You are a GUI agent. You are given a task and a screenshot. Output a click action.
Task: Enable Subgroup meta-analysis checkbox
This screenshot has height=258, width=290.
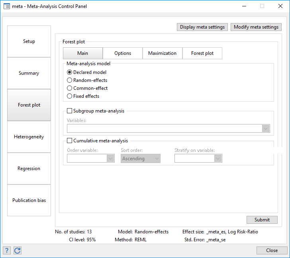tap(70, 111)
